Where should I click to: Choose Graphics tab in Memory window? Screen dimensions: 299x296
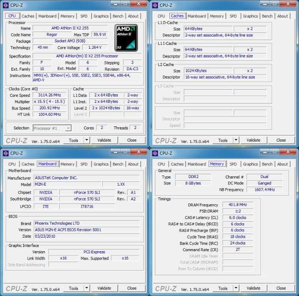[x=250, y=164]
